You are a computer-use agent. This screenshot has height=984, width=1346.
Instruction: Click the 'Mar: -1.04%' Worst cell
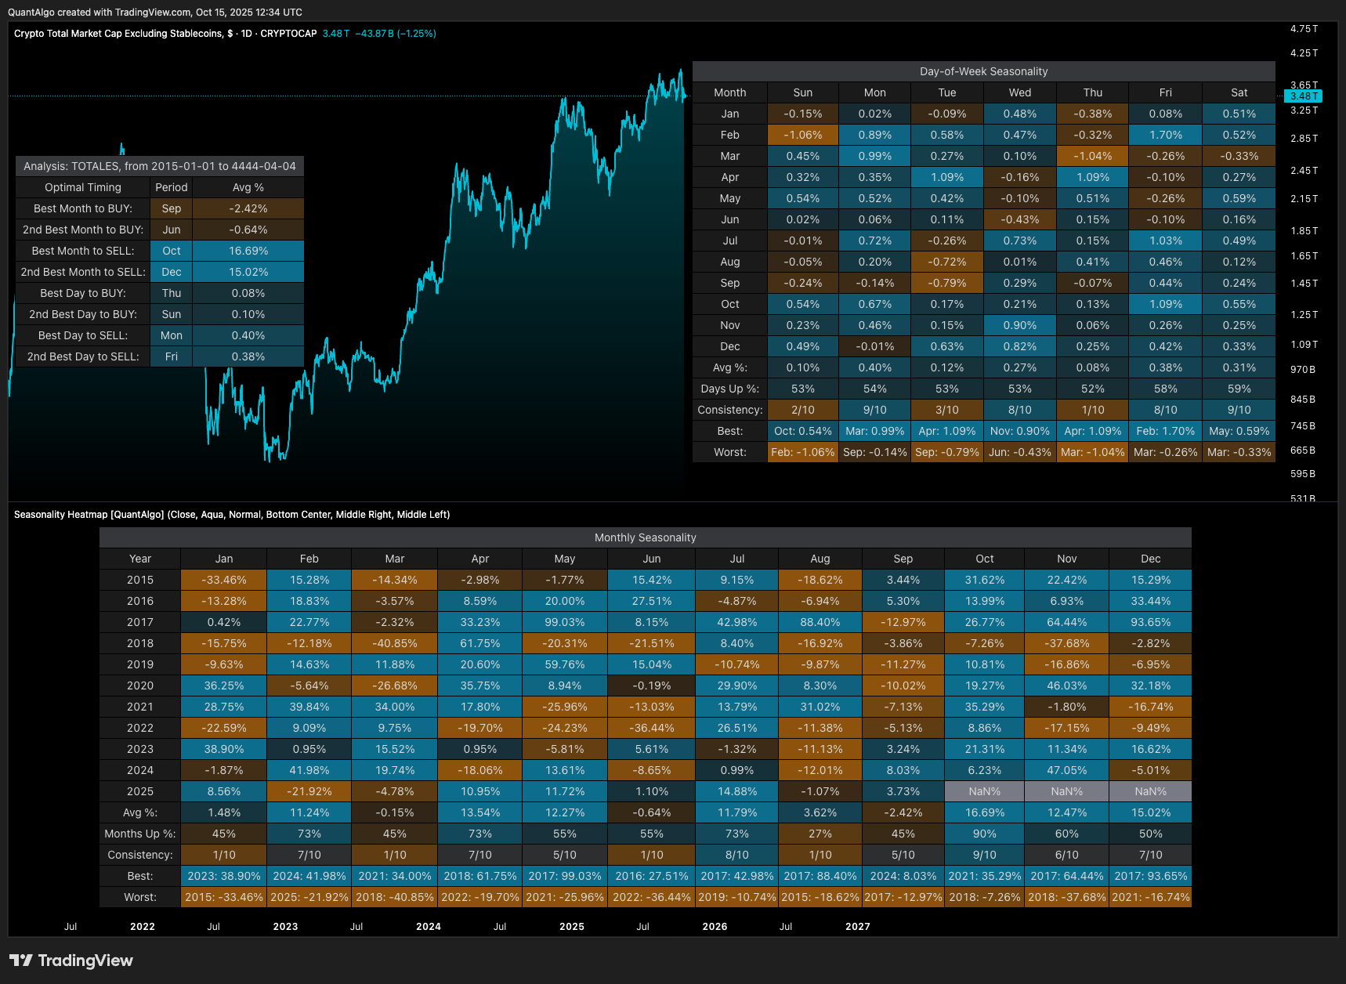[x=1093, y=452]
